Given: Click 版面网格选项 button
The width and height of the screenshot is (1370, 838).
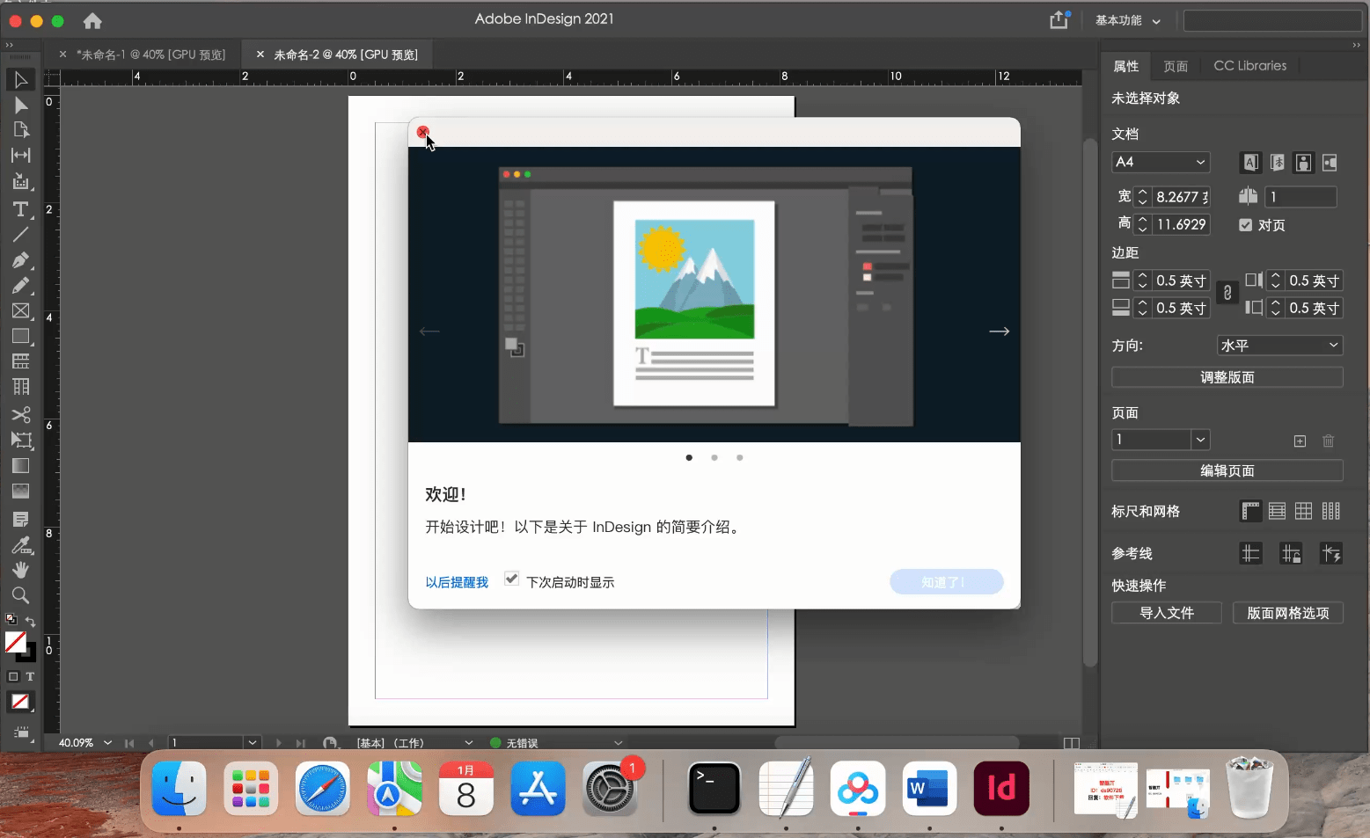Looking at the screenshot, I should pyautogui.click(x=1288, y=613).
